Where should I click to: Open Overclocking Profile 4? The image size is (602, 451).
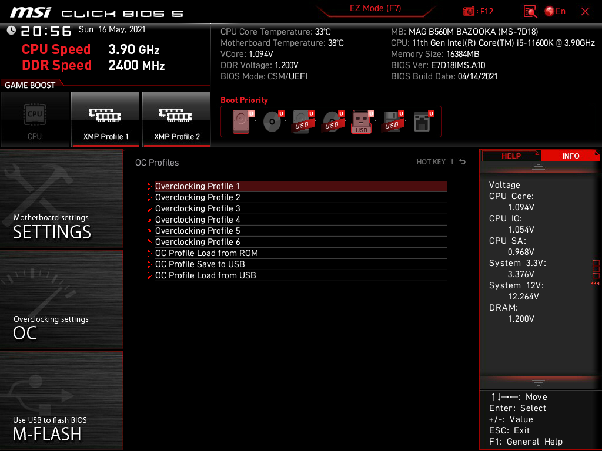301,220
